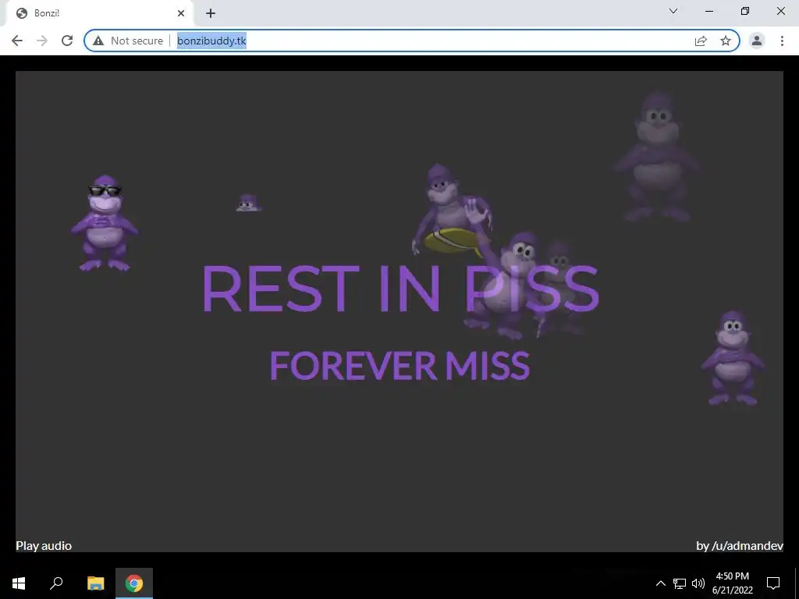The width and height of the screenshot is (799, 599).
Task: Go back to the previous page
Action: click(x=17, y=41)
